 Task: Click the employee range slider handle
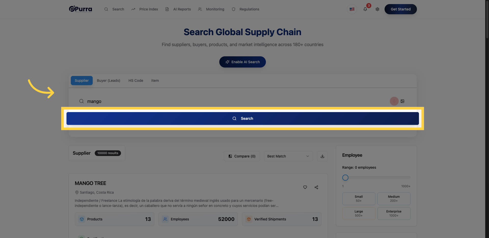(345, 178)
